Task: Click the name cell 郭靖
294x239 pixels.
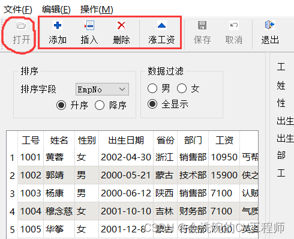Action: [59, 175]
